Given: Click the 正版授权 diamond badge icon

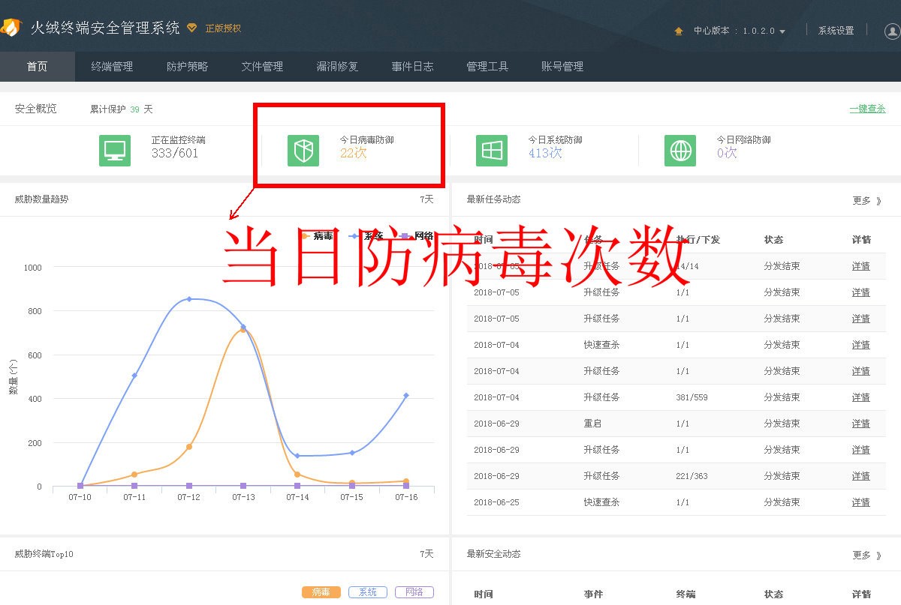Looking at the screenshot, I should coord(192,28).
